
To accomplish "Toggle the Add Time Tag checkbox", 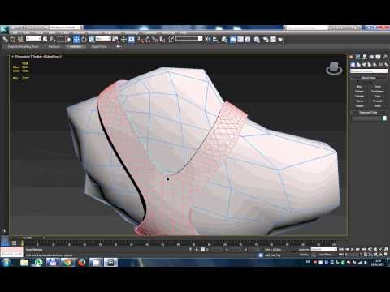I will (x=261, y=255).
